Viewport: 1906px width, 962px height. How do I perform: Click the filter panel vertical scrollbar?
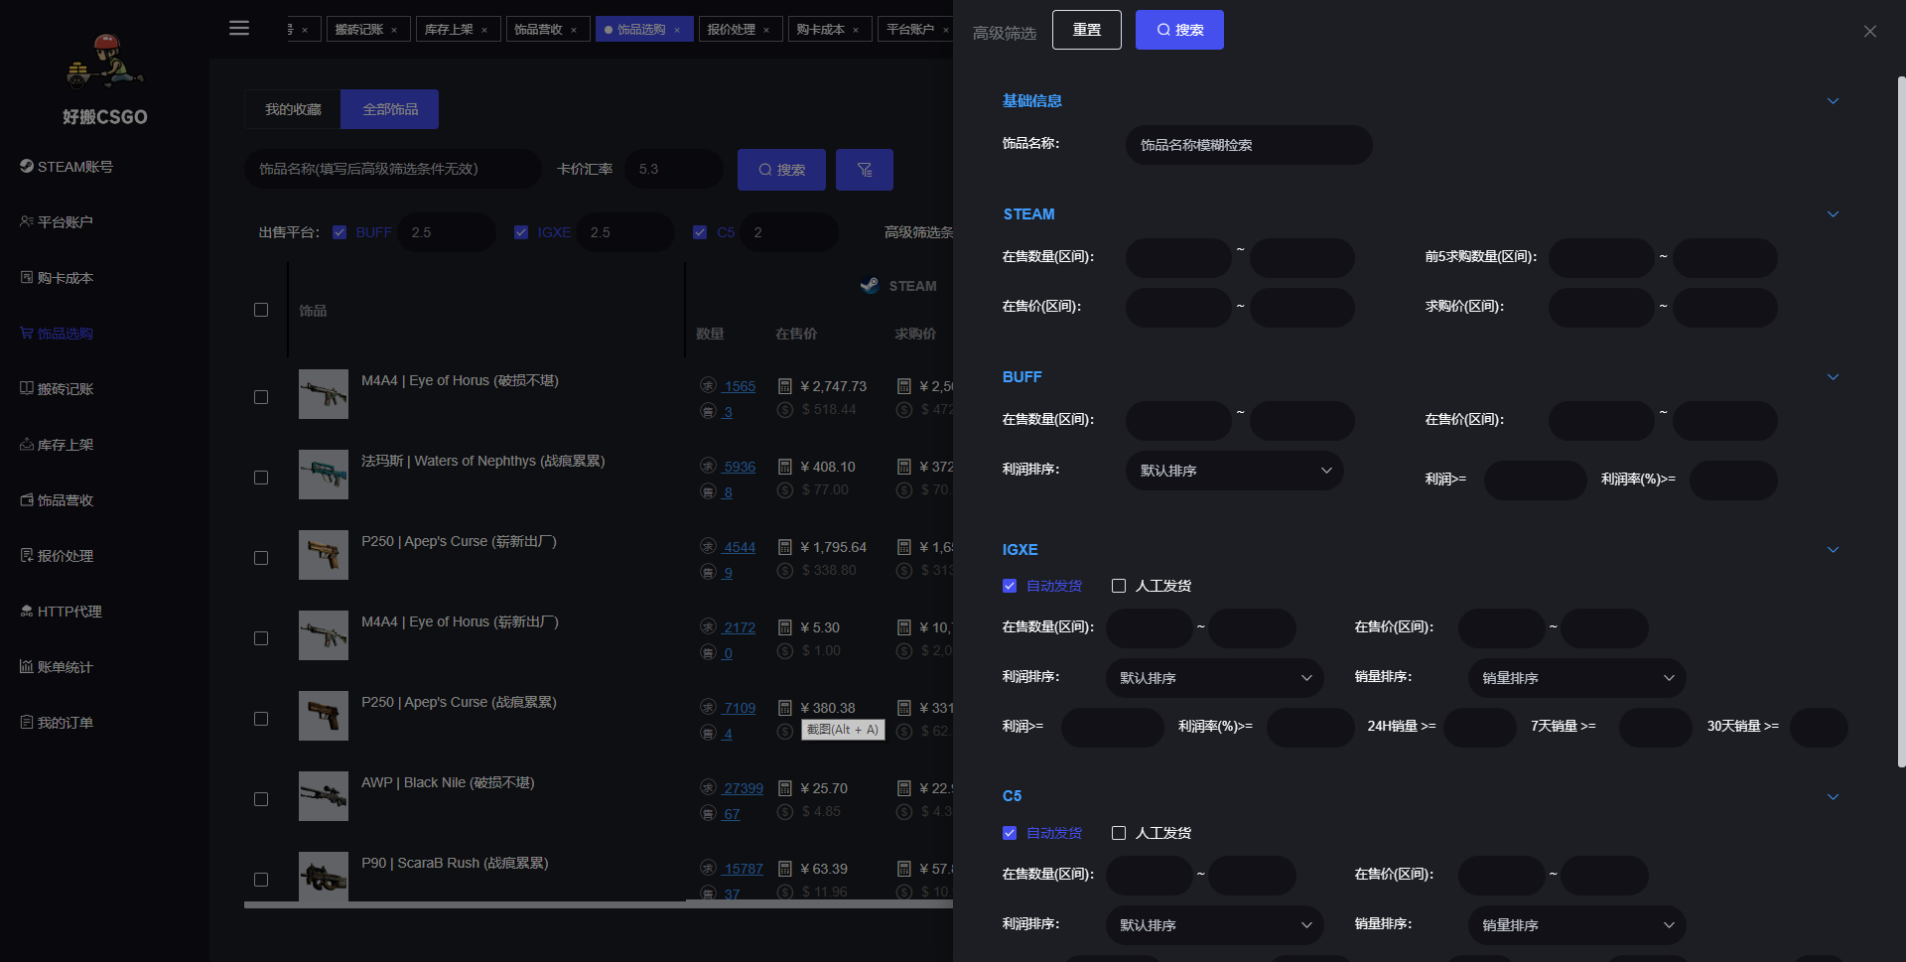coord(1901,422)
